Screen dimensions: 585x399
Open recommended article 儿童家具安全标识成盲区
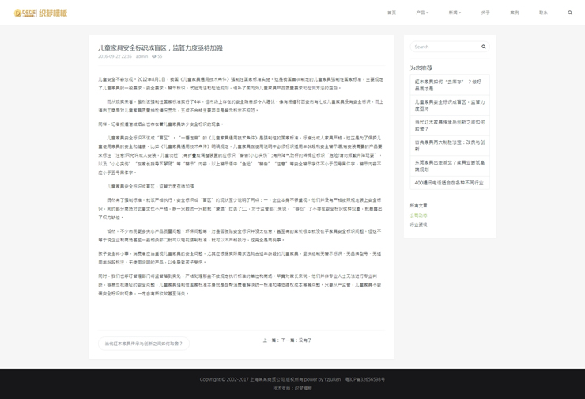[x=449, y=104]
